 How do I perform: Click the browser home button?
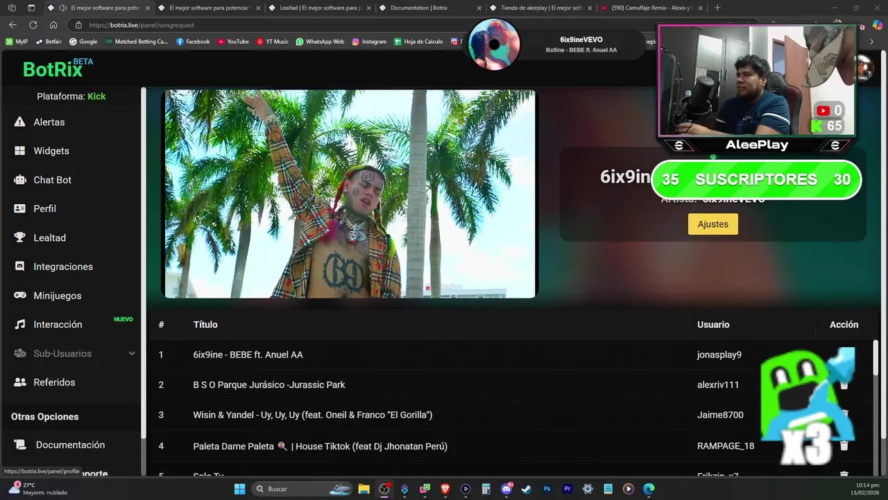[x=53, y=25]
